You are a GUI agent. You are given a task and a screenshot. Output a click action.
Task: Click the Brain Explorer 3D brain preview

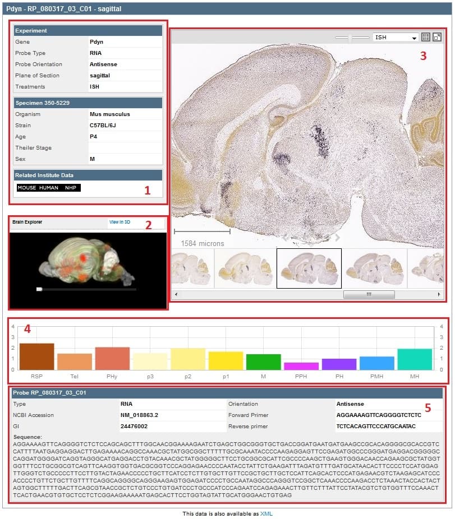pos(88,262)
